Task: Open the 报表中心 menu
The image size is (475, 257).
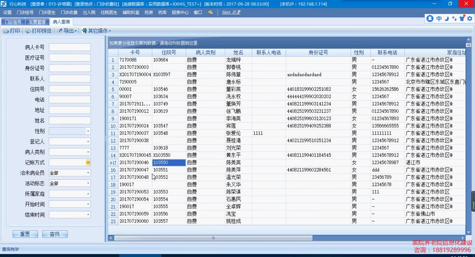Action: 180,12
